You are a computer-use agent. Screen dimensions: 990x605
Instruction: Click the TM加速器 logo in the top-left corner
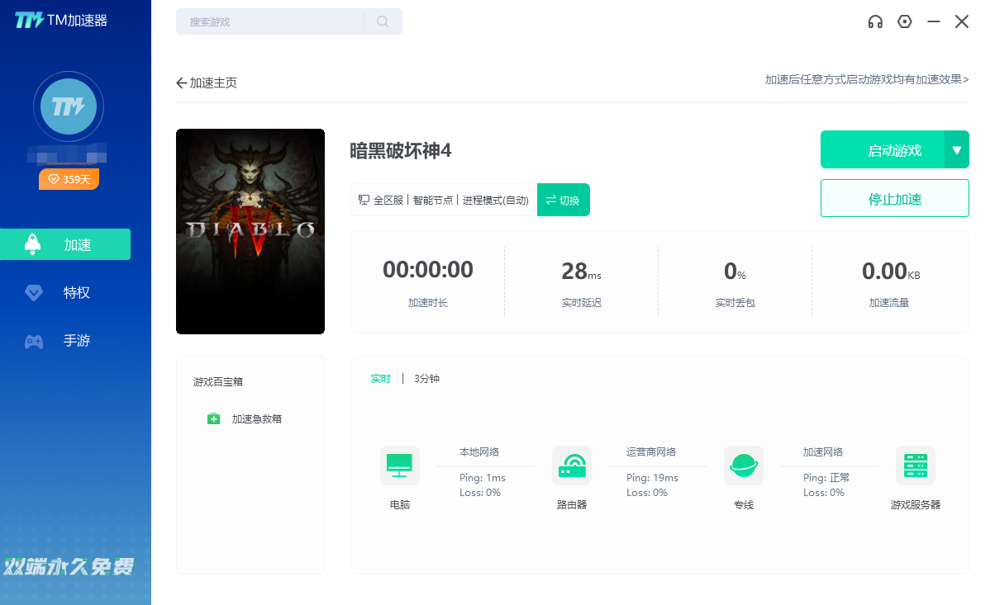point(61,20)
